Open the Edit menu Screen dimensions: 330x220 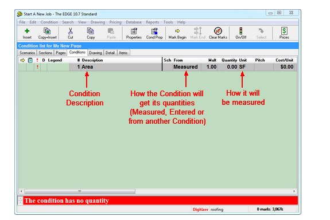33,22
